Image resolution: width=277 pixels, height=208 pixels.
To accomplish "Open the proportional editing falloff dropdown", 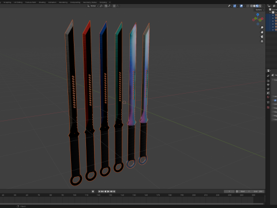I will [118, 6].
